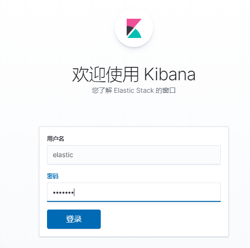Click the word Kibana in the heading
Viewport: 250px width, 248px height.
pyautogui.click(x=169, y=74)
